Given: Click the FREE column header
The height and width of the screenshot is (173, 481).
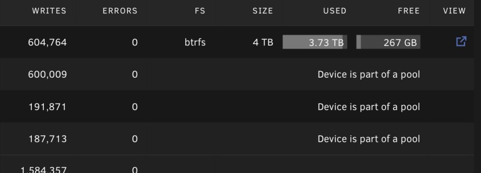Looking at the screenshot, I should click(x=408, y=11).
